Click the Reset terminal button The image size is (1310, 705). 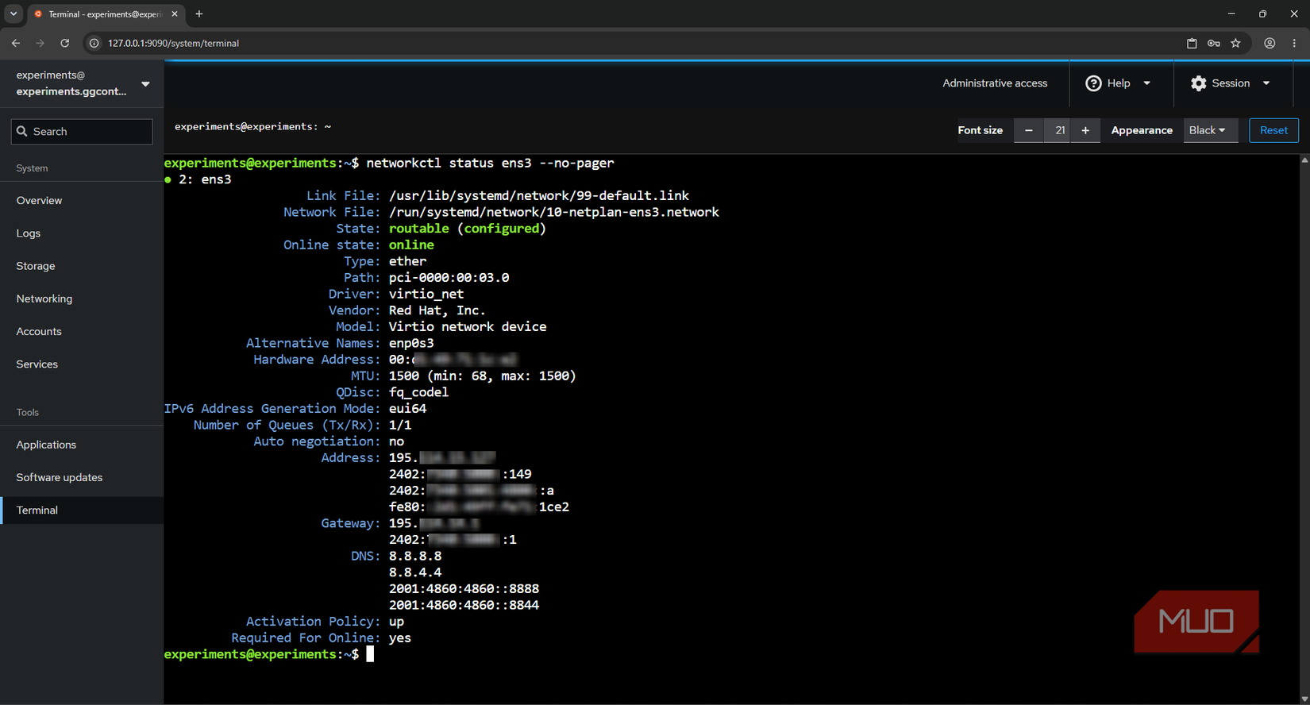tap(1273, 130)
